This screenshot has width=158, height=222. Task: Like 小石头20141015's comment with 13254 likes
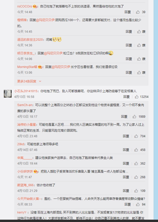click(137, 97)
